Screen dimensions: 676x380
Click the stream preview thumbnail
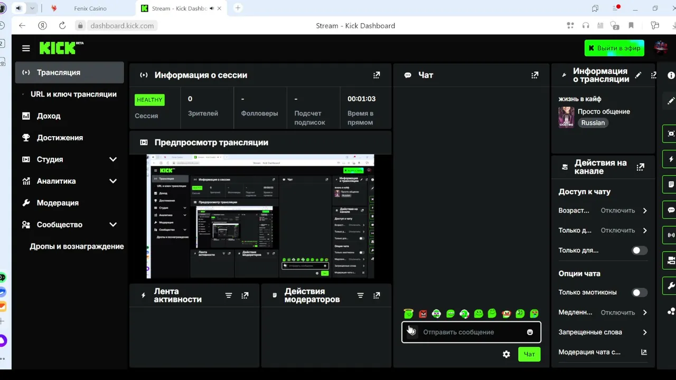(x=260, y=216)
